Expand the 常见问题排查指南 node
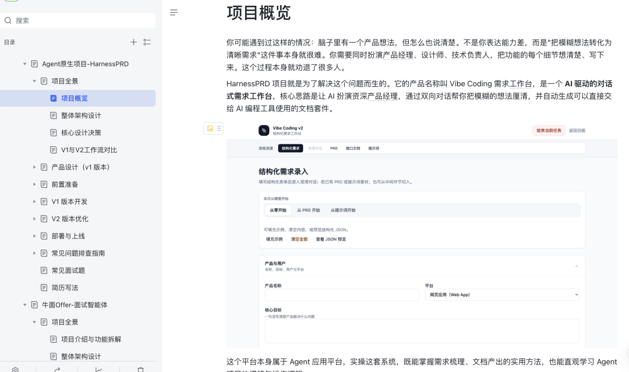The image size is (629, 372). (34, 254)
